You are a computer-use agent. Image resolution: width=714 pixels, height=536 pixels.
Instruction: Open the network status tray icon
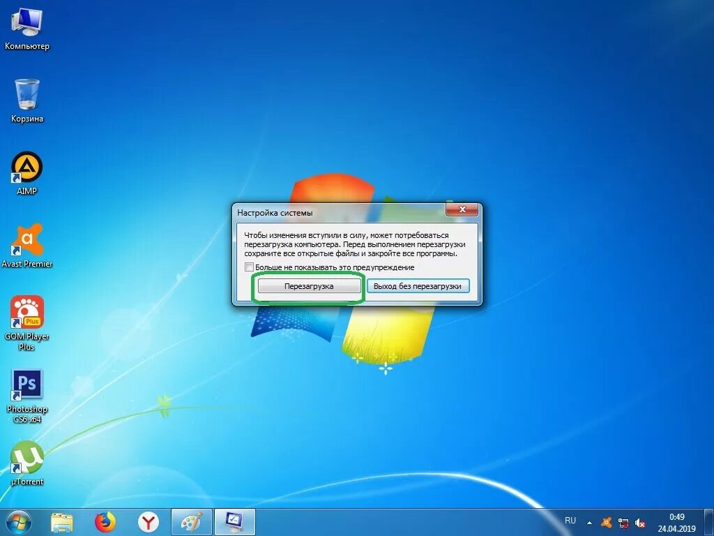coord(623,523)
